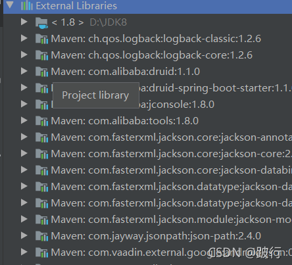Click the jackson.module library icon

[41, 220]
